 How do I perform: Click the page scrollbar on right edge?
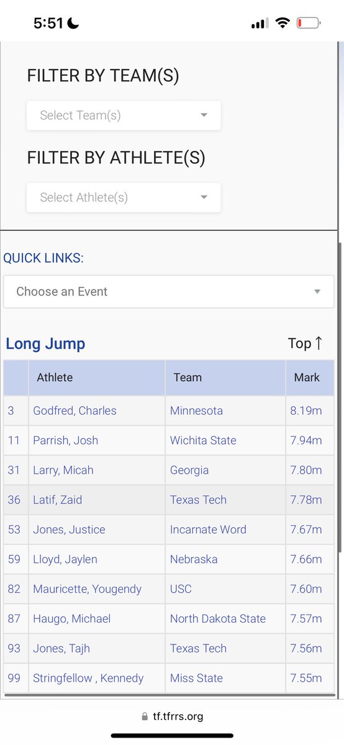(x=340, y=397)
